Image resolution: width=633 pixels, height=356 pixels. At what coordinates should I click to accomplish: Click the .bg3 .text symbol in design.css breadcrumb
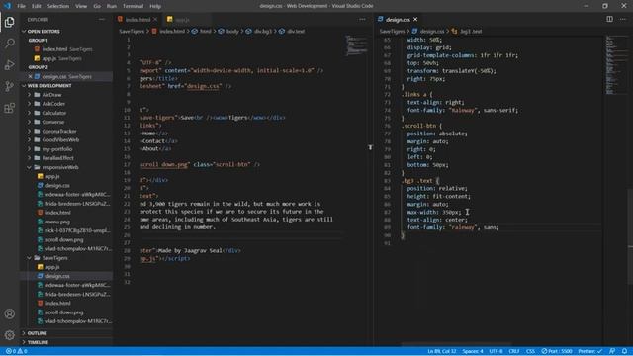[x=467, y=31]
